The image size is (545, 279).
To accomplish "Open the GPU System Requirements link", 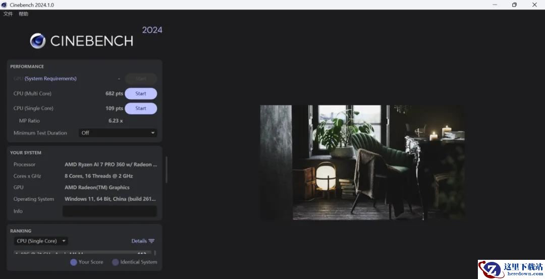I will 50,79.
